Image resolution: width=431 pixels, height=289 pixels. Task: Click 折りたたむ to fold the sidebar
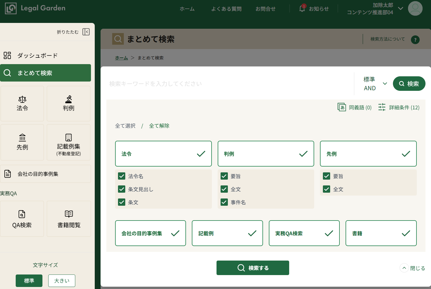tap(68, 32)
